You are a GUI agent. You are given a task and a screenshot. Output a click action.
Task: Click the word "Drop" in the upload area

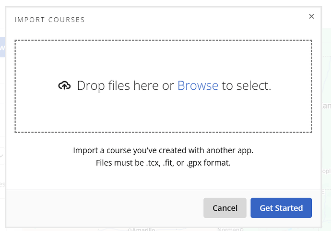91,86
